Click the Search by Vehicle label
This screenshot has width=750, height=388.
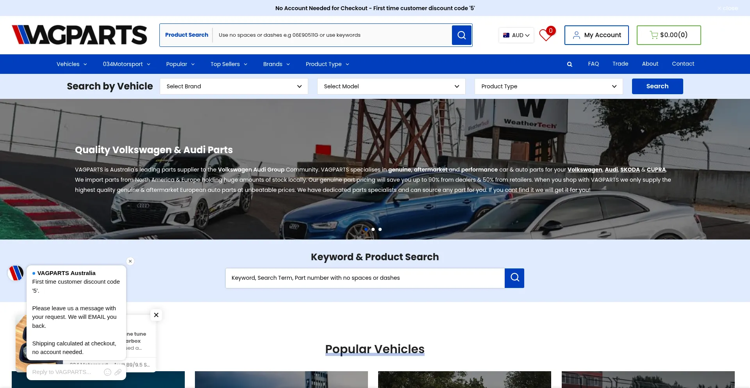[x=110, y=86]
